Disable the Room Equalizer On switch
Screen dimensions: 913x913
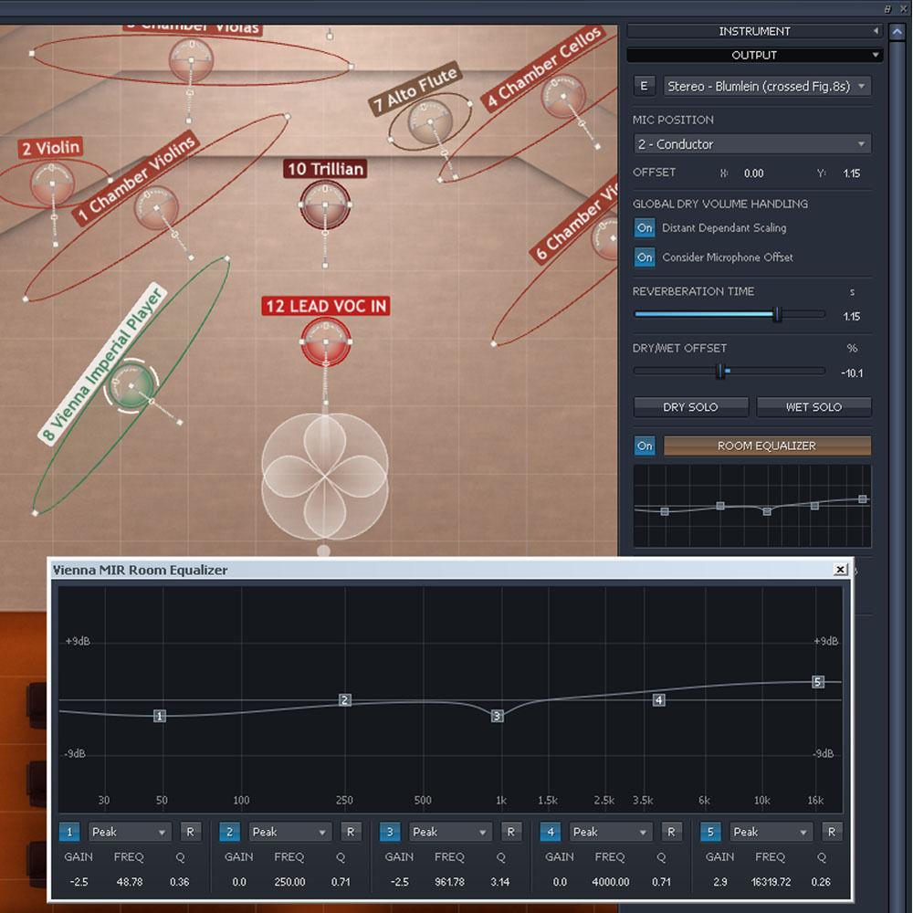coord(645,446)
